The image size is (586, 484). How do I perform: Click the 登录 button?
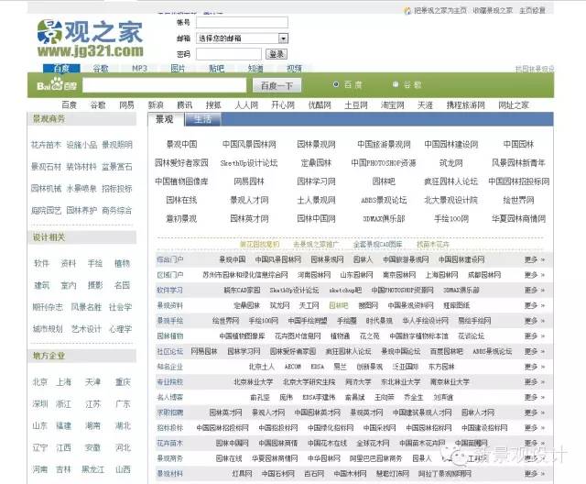coord(277,54)
